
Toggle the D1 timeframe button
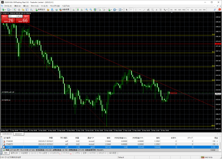pos(196,9)
